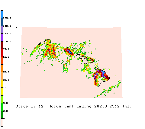Click the light green 5-10 legend swatch
This screenshot has height=129, width=145.
tap(2, 99)
